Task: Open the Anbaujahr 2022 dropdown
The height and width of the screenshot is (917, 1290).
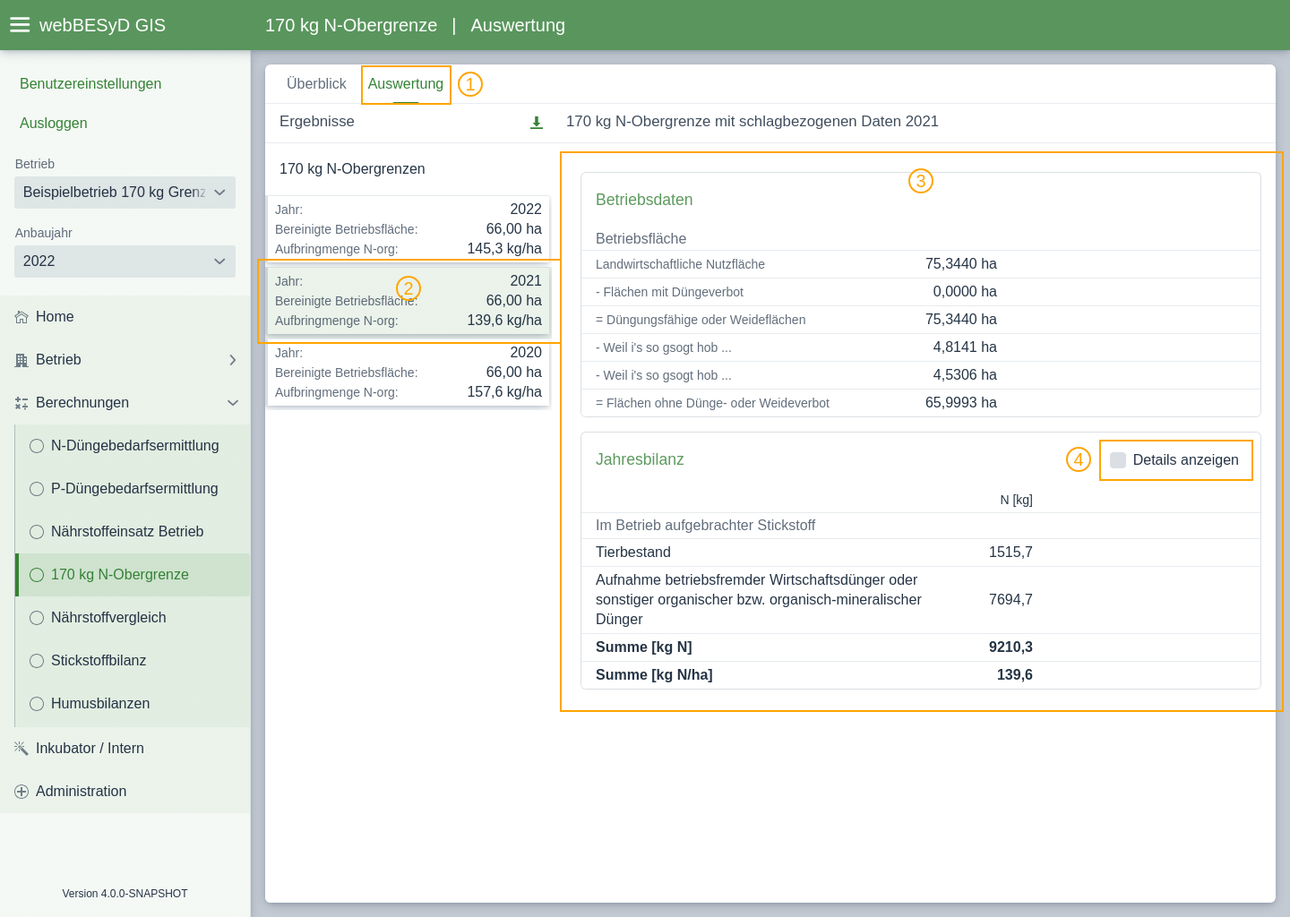Action: (x=125, y=261)
